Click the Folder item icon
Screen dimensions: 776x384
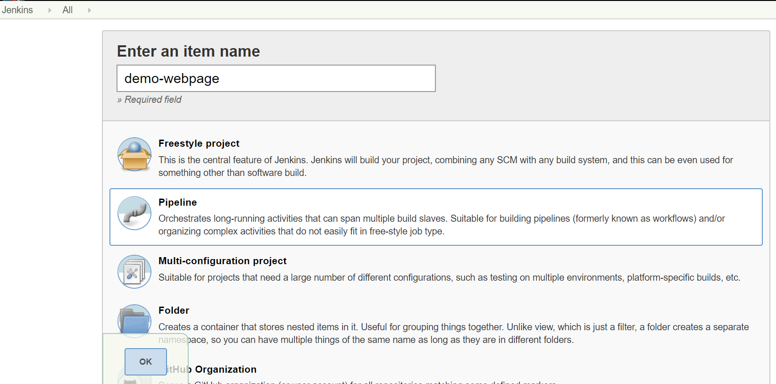pos(134,321)
